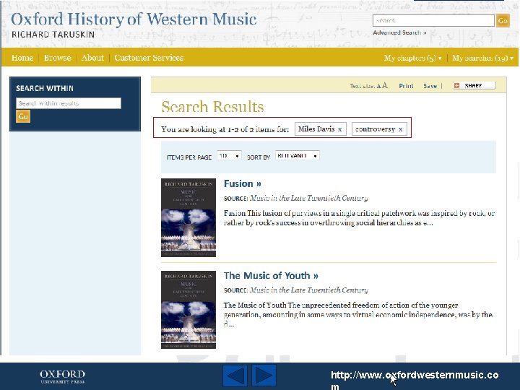The height and width of the screenshot is (390, 520).
Task: Click the Oxford University Press logo
Action: coord(62,377)
